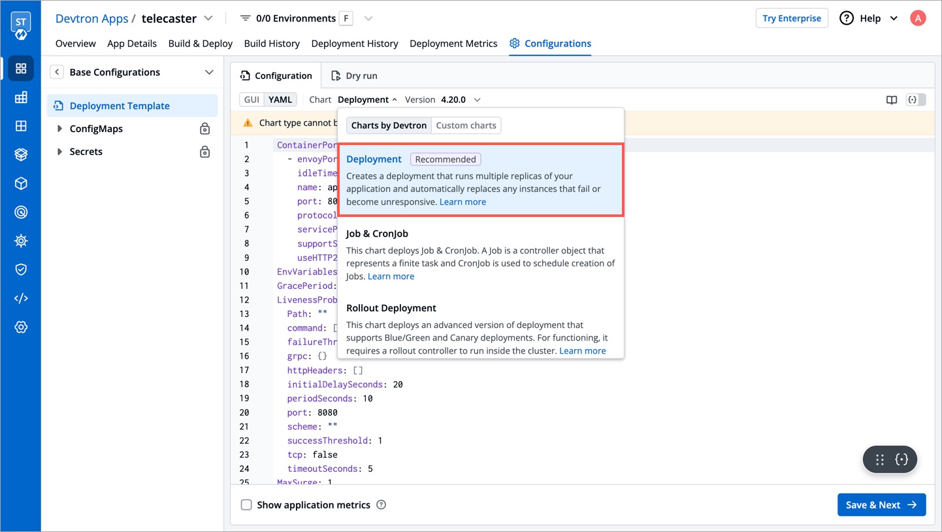
Task: Expand the Secrets tree item
Action: pos(60,152)
